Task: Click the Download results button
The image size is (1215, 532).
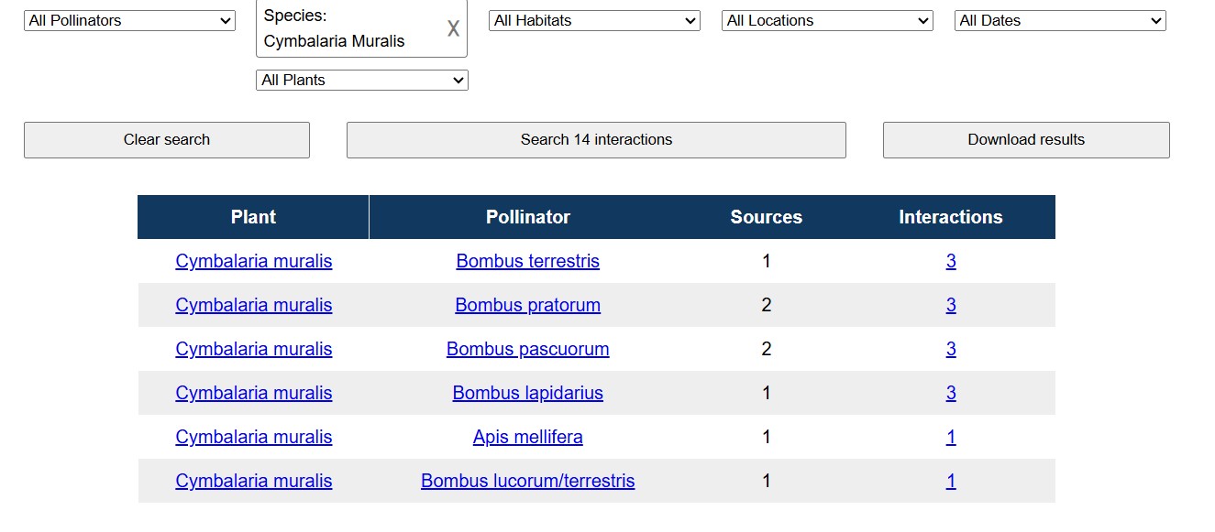Action: point(1025,140)
